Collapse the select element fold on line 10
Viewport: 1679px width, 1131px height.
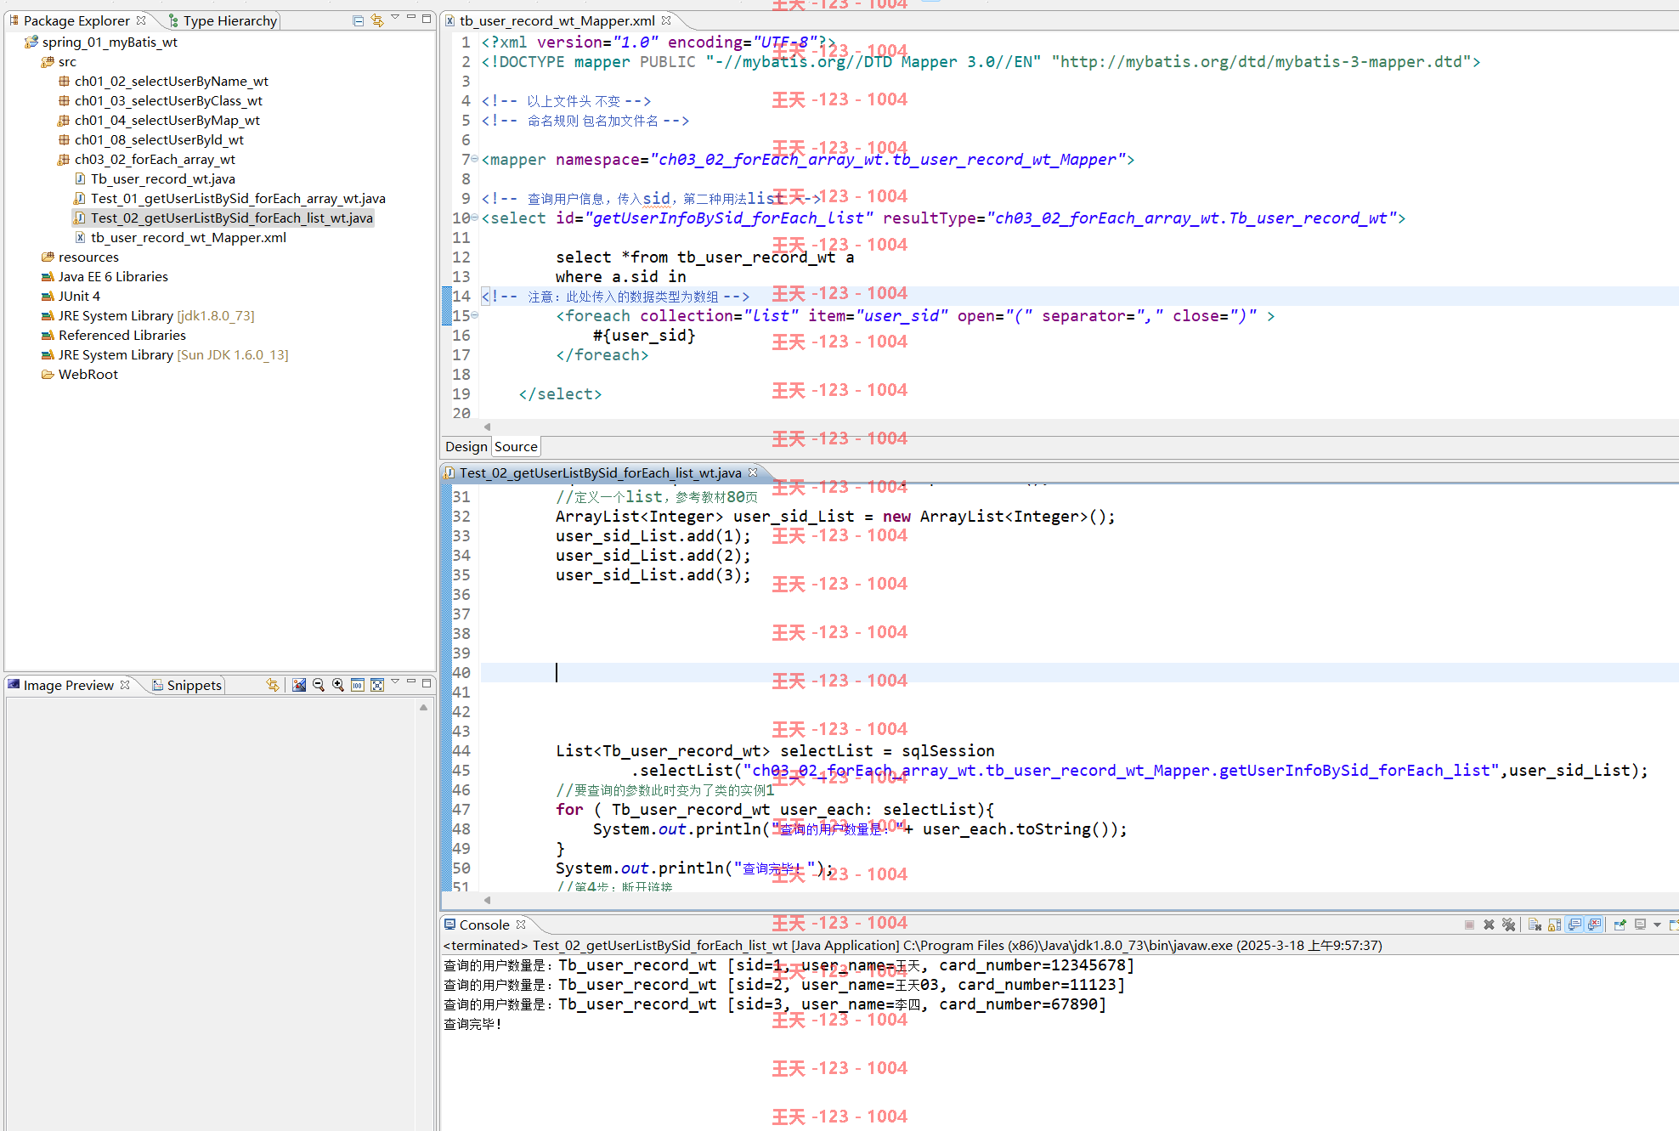475,218
